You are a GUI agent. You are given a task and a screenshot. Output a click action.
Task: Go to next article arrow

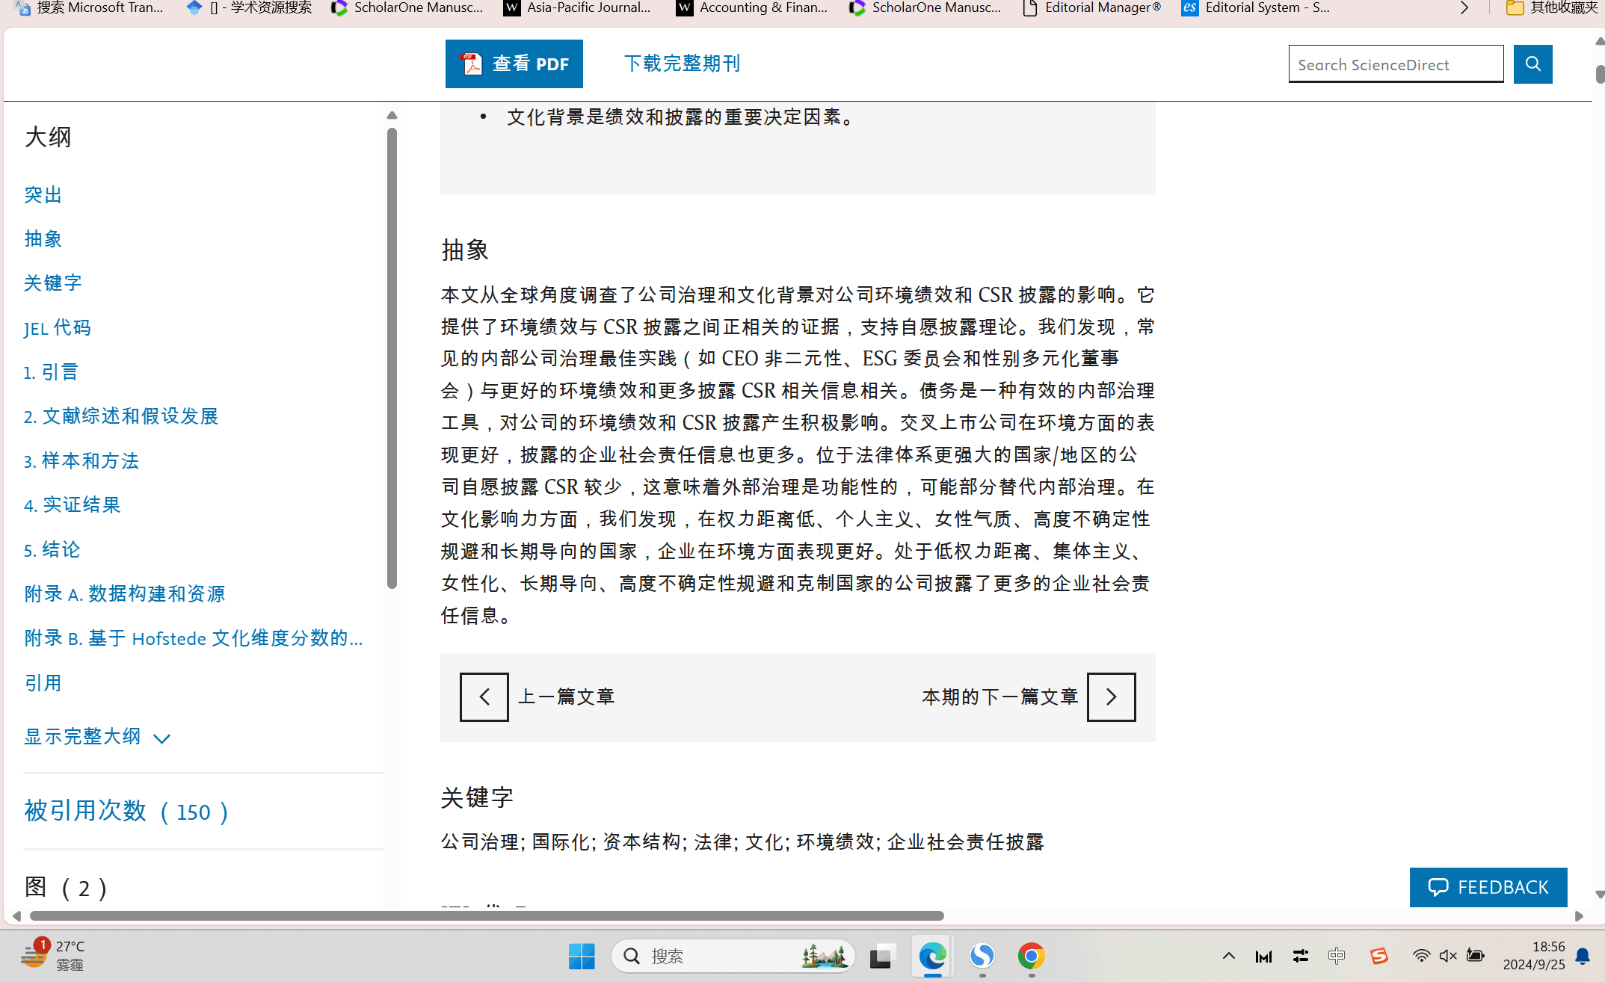tap(1111, 697)
